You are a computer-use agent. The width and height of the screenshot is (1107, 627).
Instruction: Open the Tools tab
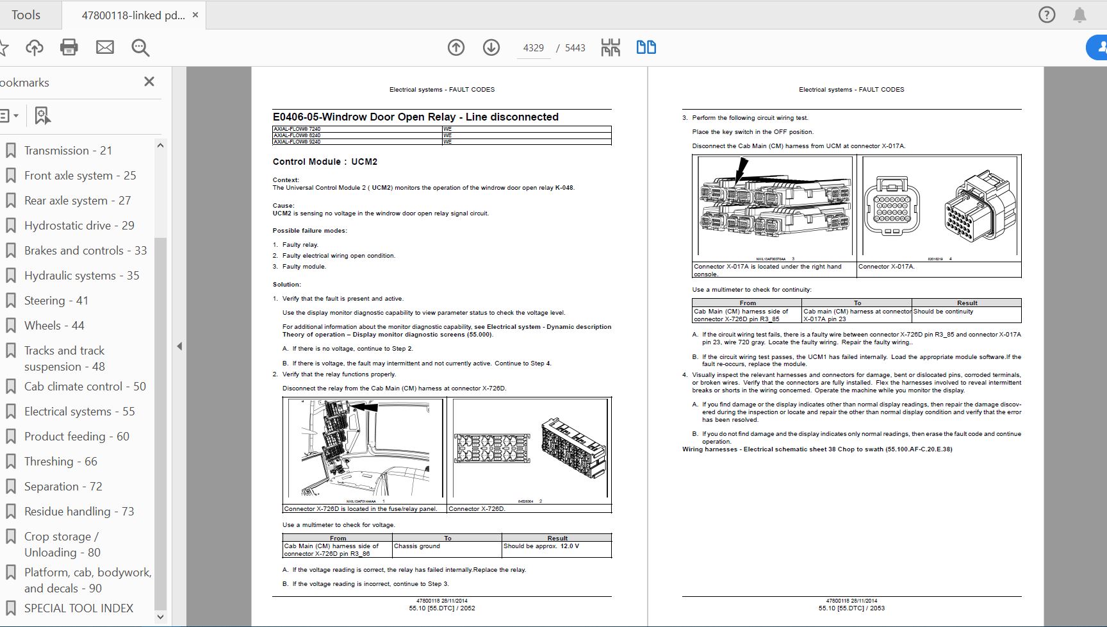pos(26,15)
